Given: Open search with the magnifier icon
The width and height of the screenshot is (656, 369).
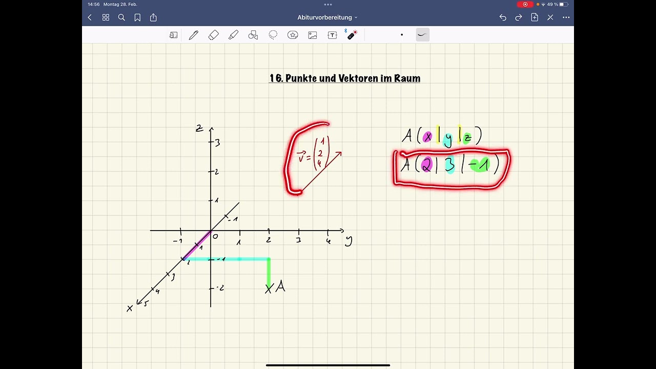Looking at the screenshot, I should [x=121, y=17].
